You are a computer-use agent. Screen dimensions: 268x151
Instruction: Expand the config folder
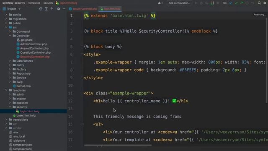pyautogui.click(x=6, y=15)
